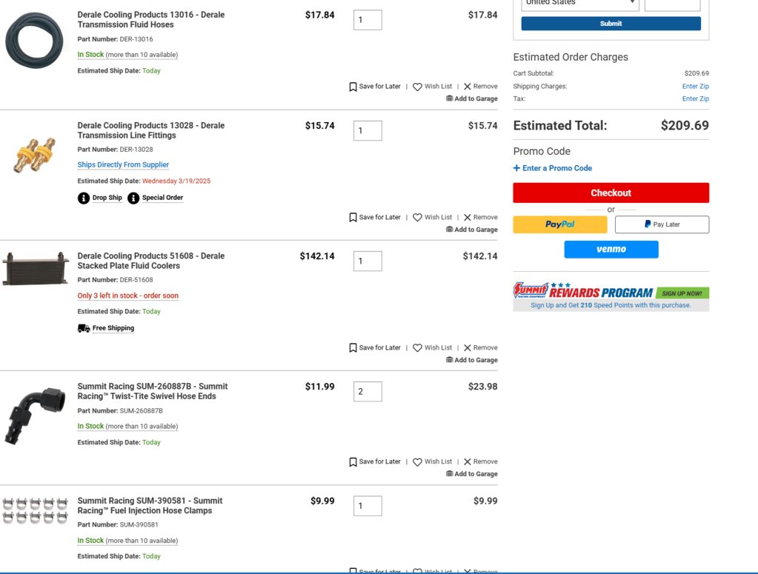This screenshot has height=574, width=758.
Task: Click bookmark icon for Derale Transmission Line Fittings
Action: click(x=353, y=218)
